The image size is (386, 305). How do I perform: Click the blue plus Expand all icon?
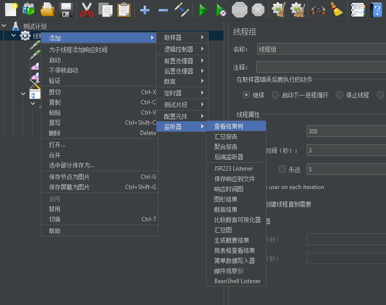coord(144,9)
